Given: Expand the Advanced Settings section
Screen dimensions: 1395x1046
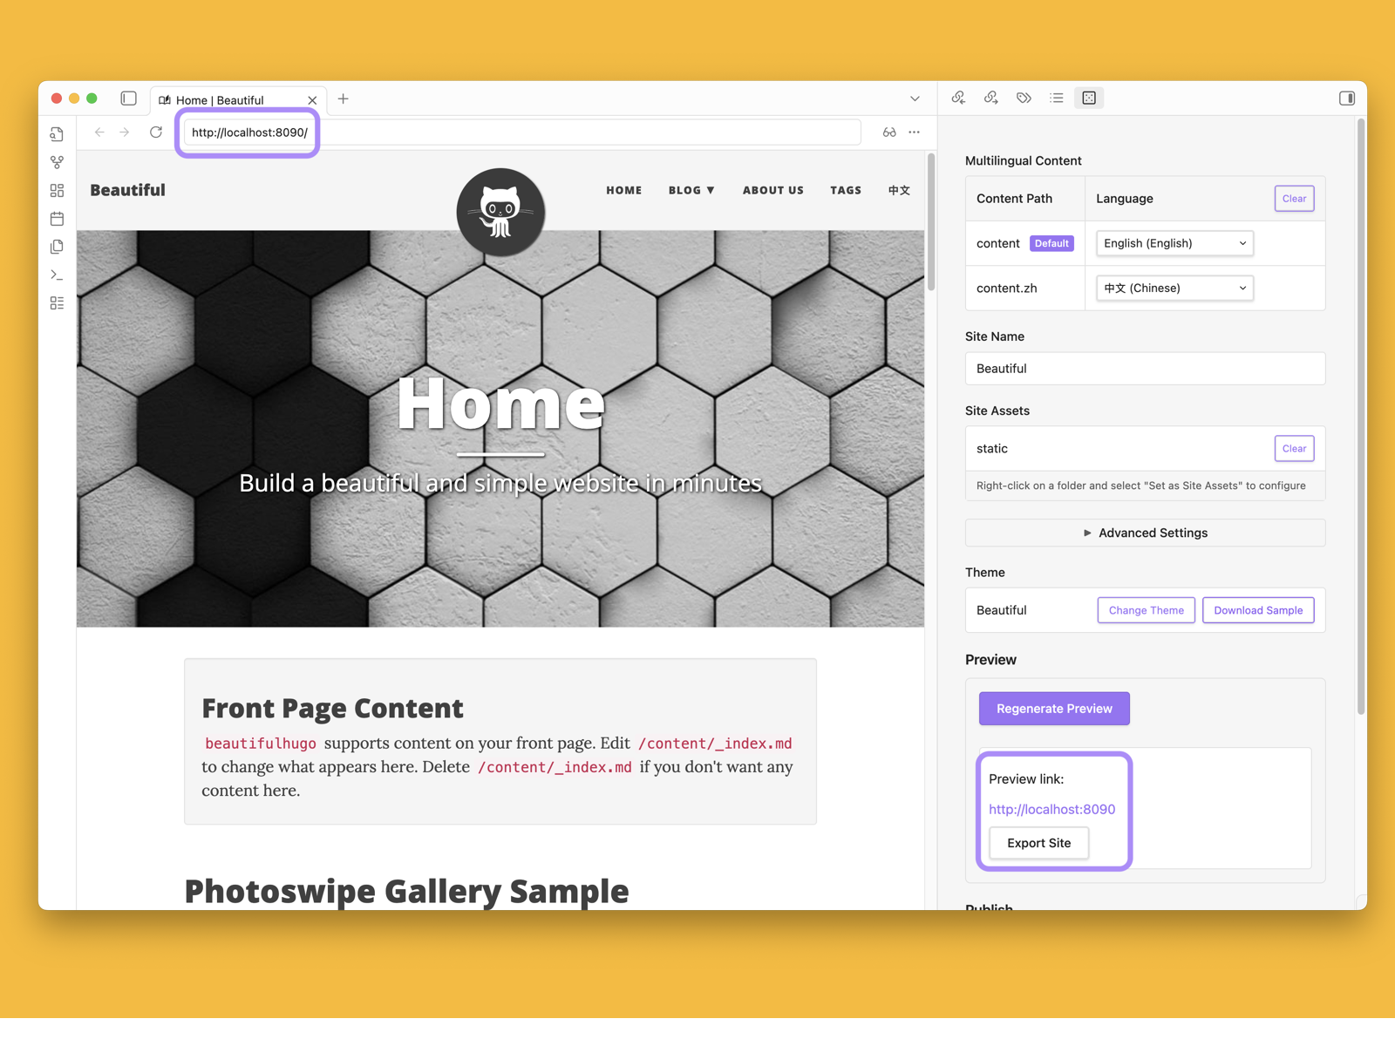Looking at the screenshot, I should (1145, 533).
